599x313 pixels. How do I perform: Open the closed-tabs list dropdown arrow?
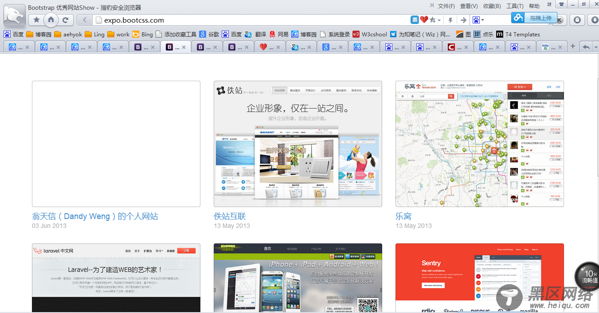595,47
